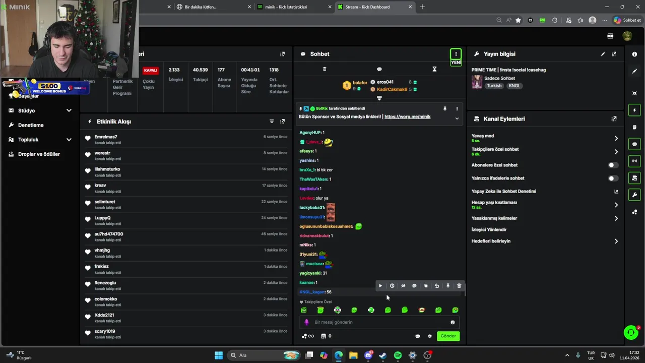Screen dimensions: 645x363
Task: Open Spotify from the taskbar
Action: click(x=398, y=355)
